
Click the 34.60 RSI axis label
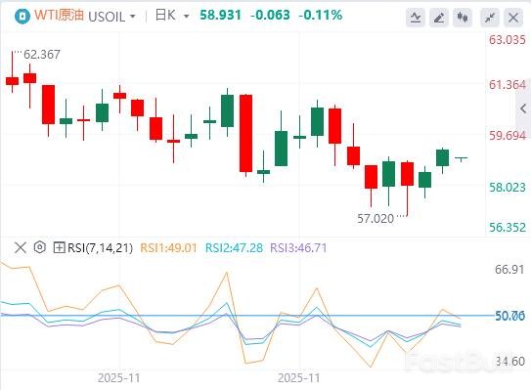point(510,362)
